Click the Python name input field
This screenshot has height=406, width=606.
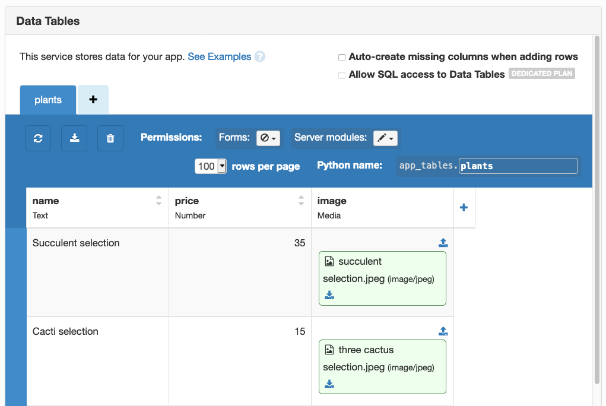click(x=518, y=166)
